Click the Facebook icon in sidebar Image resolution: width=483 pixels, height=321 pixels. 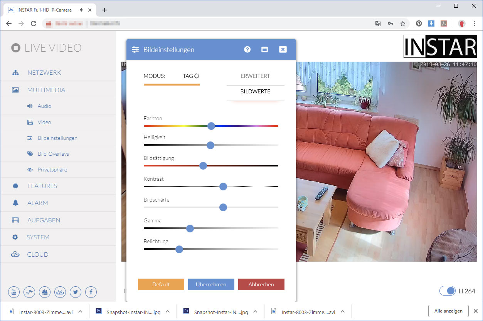pos(91,292)
